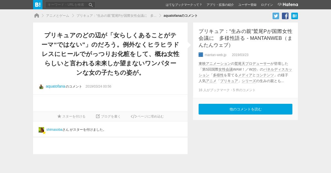This screenshot has height=173, width=331.
Task: Click the Hatena Bookmark B! logo
Action: coord(38,5)
